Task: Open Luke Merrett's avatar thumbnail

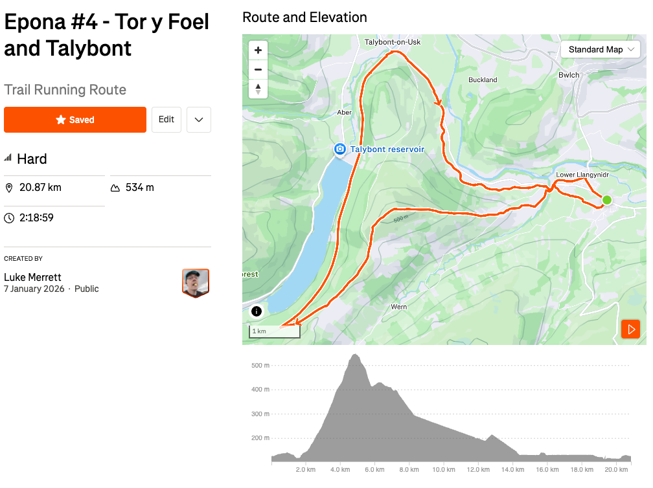Action: 196,283
